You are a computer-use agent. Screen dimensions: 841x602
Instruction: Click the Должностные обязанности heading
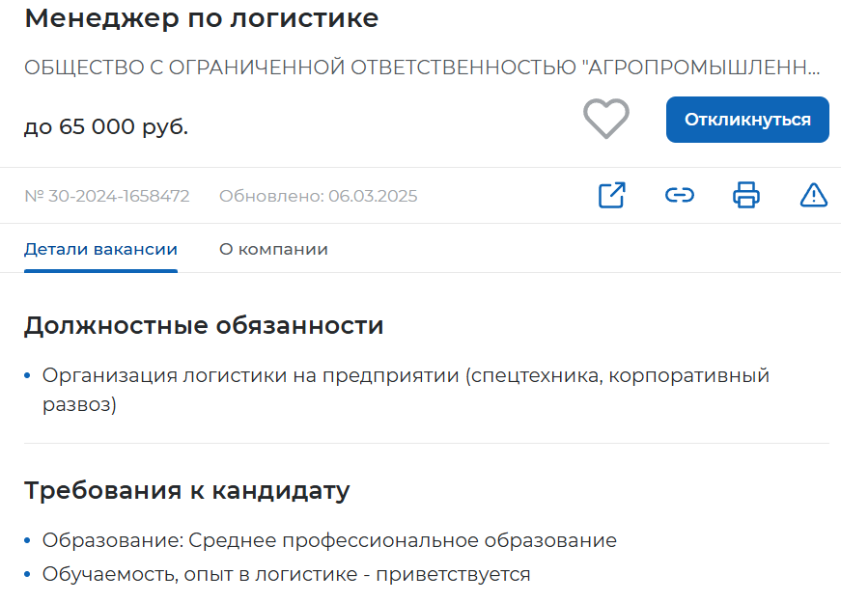pyautogui.click(x=204, y=325)
